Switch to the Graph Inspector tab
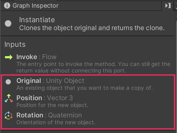This screenshot has height=133, width=177. (36, 5)
